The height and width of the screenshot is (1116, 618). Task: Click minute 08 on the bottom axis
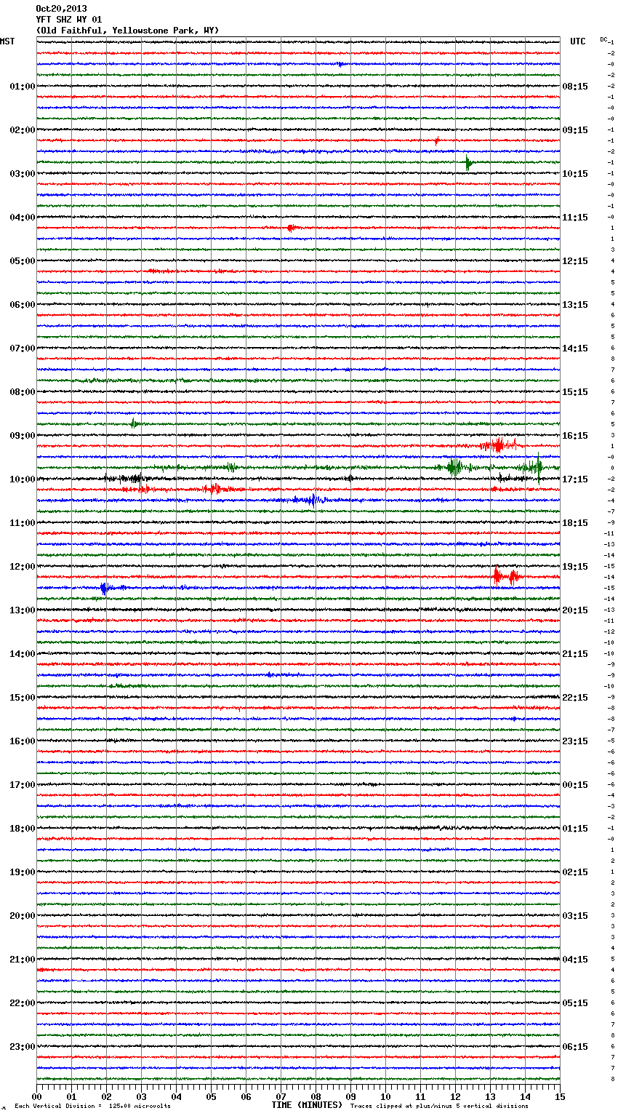pos(316,1096)
